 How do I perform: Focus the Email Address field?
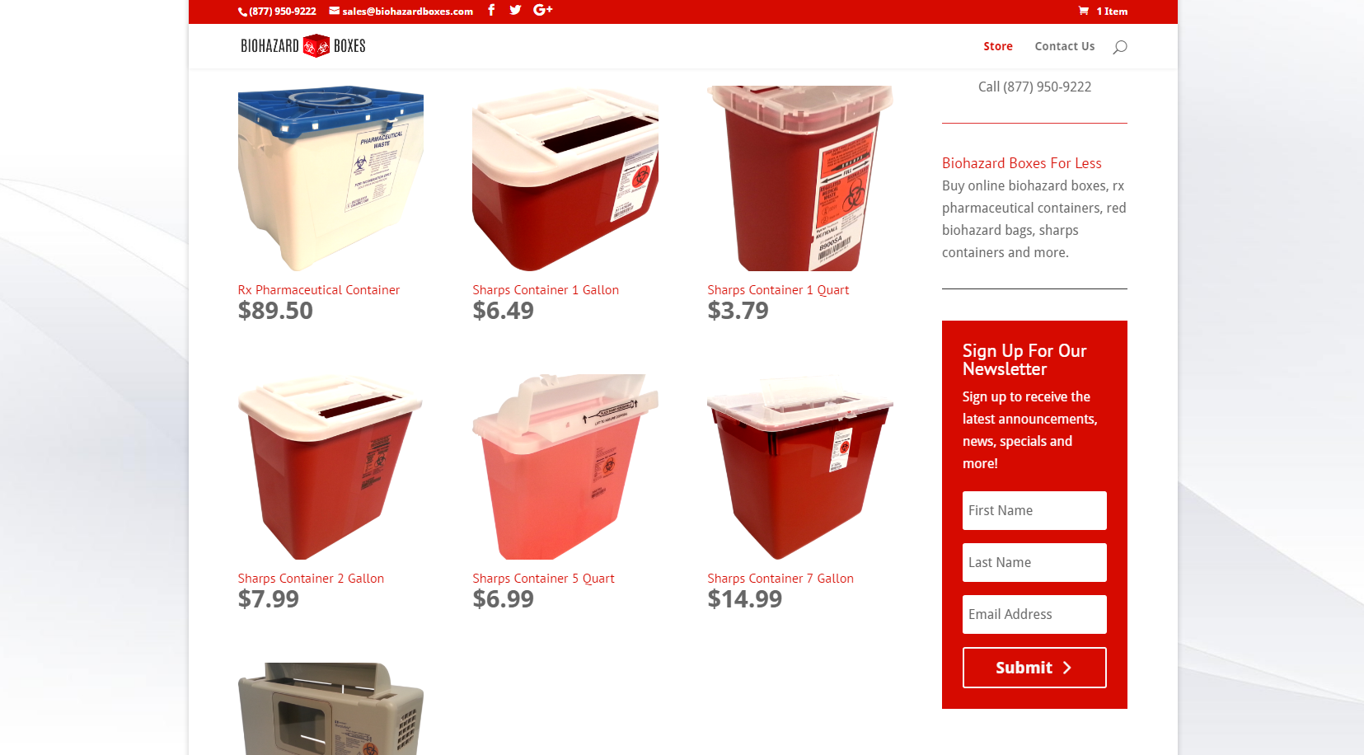[1034, 615]
